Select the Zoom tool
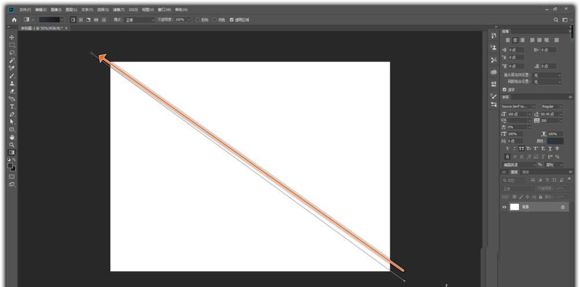This screenshot has width=580, height=287. (12, 144)
